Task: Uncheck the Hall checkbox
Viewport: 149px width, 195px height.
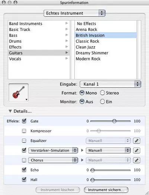Action: point(24,179)
